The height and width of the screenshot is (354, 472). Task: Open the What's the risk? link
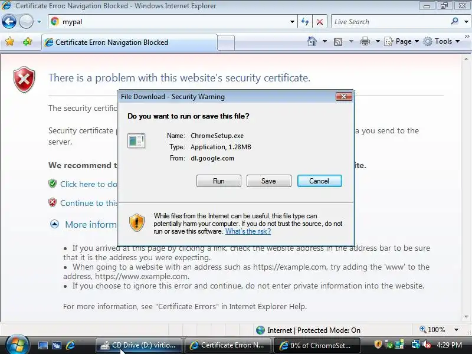coord(248,231)
